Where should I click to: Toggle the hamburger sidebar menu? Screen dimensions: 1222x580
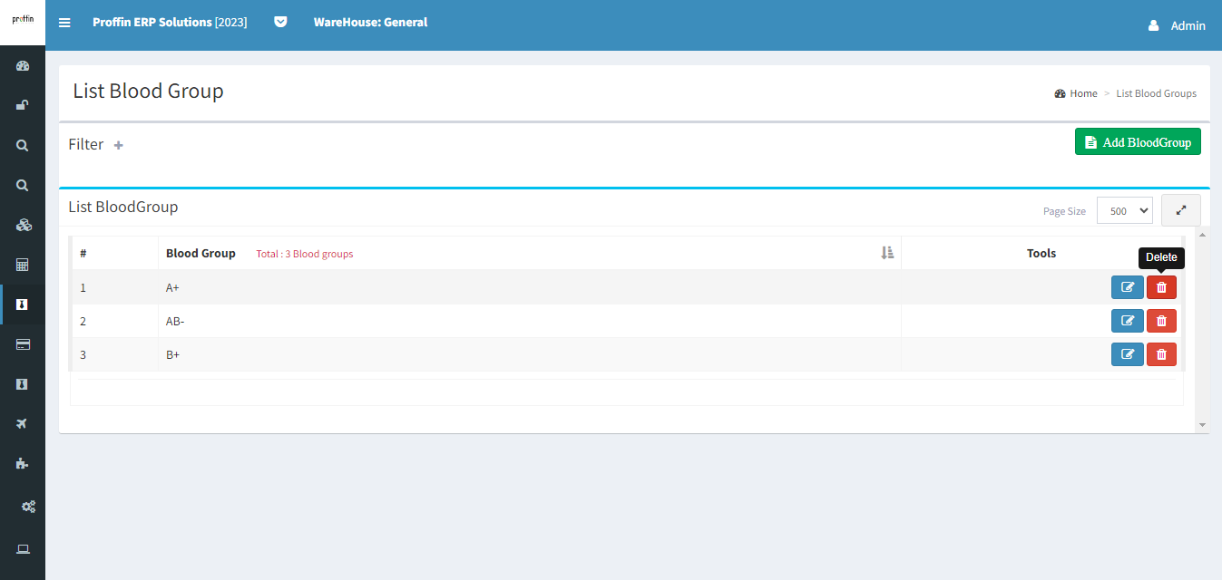(64, 23)
